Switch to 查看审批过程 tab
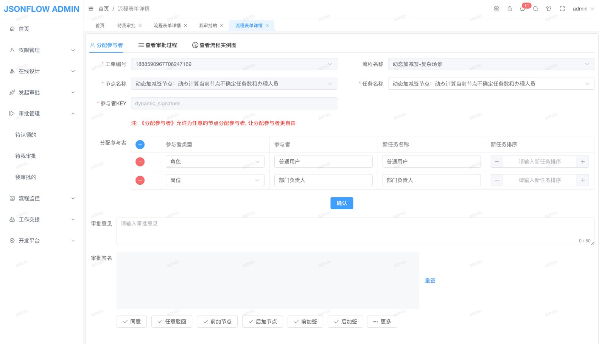Image resolution: width=599 pixels, height=344 pixels. click(158, 45)
